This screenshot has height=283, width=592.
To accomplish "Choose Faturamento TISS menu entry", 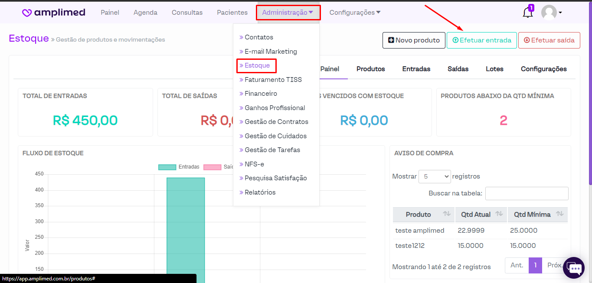I will (273, 80).
